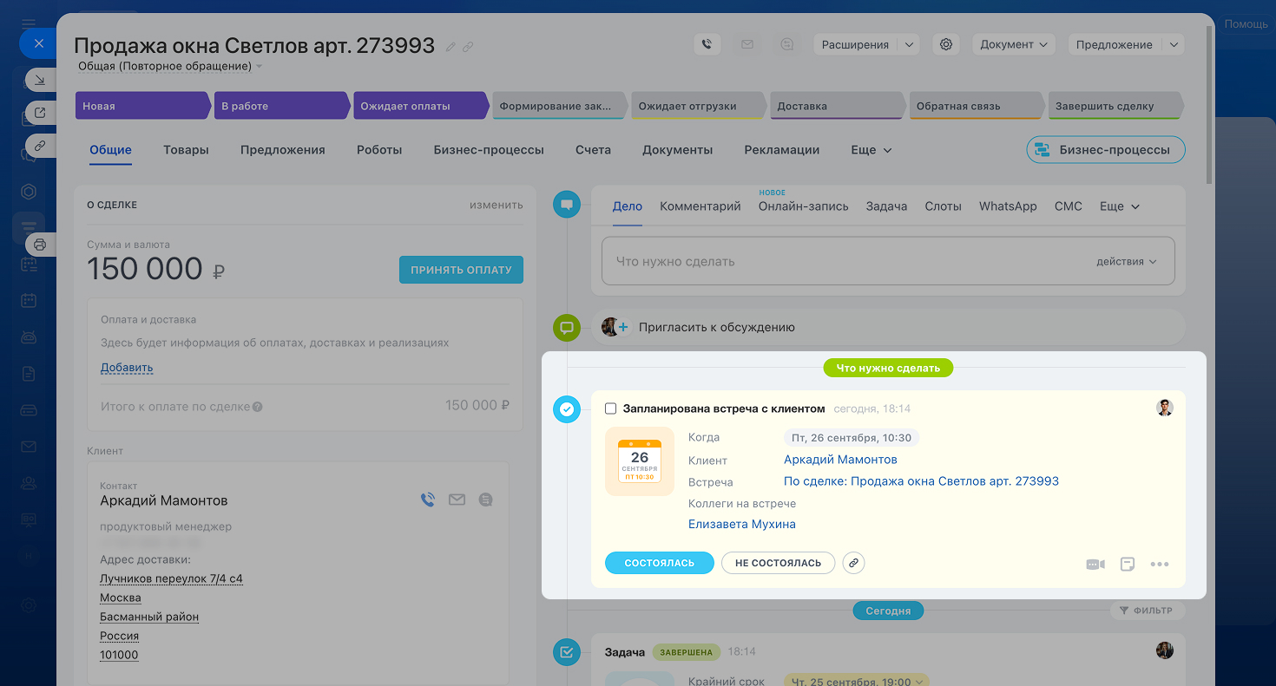The image size is (1276, 686).
Task: Click the outlined Бизнес-процессы button with icon
Action: [x=1106, y=149]
